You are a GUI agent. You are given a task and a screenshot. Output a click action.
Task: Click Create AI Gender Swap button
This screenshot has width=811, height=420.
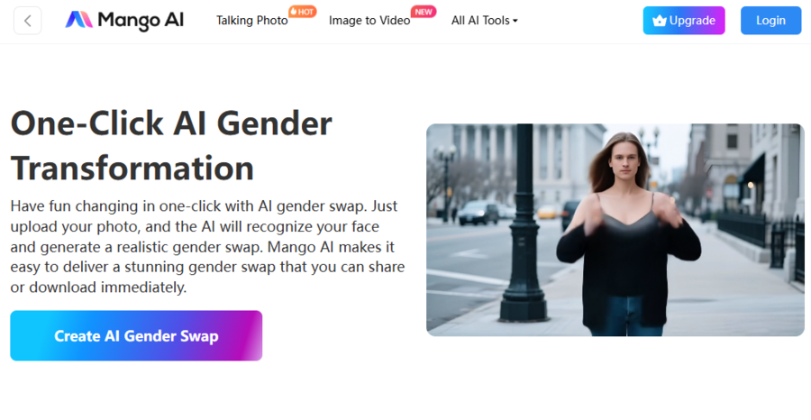(136, 335)
